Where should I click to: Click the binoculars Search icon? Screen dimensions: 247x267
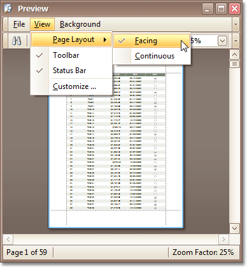click(x=17, y=41)
